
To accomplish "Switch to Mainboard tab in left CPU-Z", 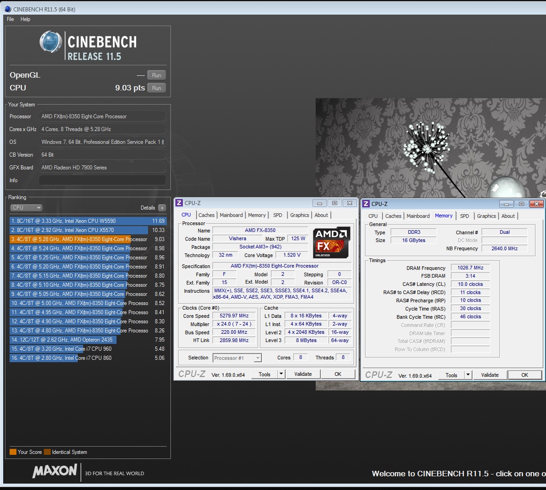I will [231, 215].
